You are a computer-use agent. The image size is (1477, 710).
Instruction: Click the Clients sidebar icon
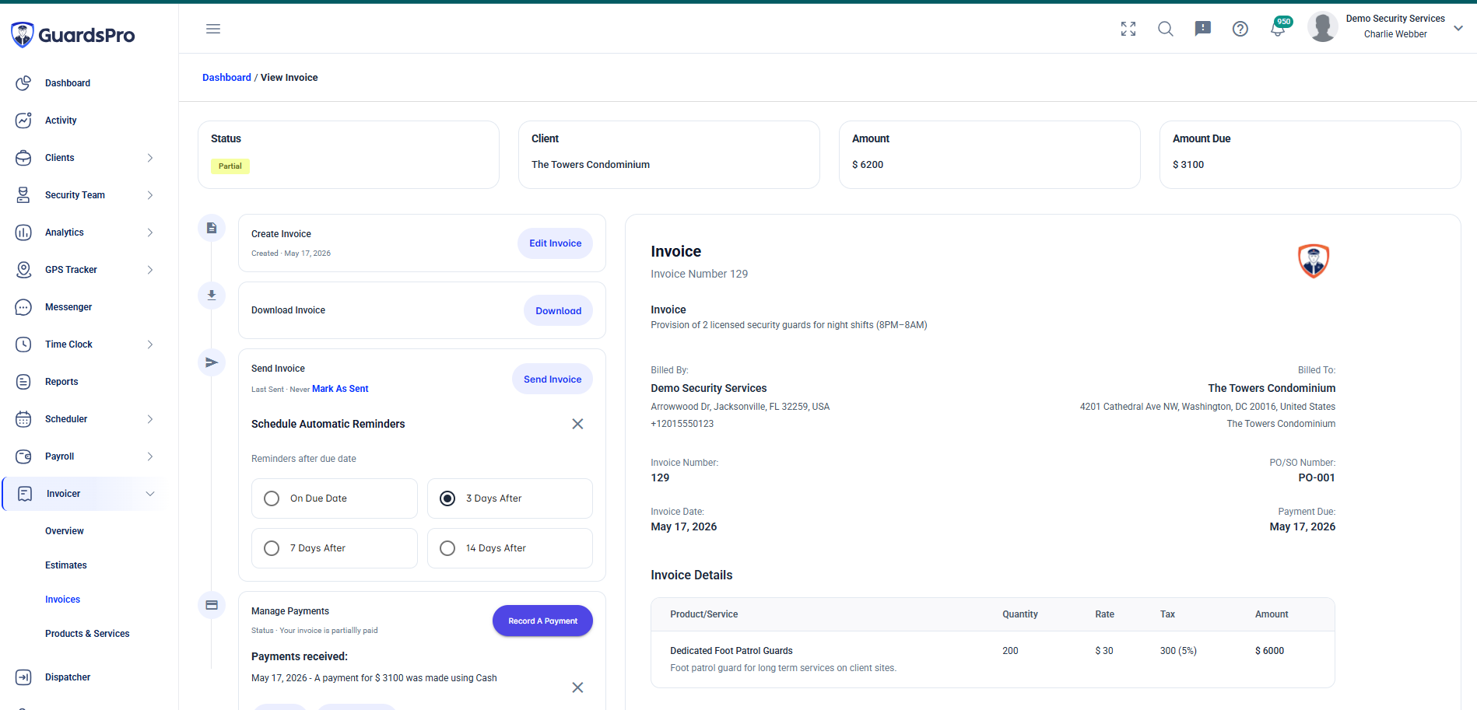23,158
